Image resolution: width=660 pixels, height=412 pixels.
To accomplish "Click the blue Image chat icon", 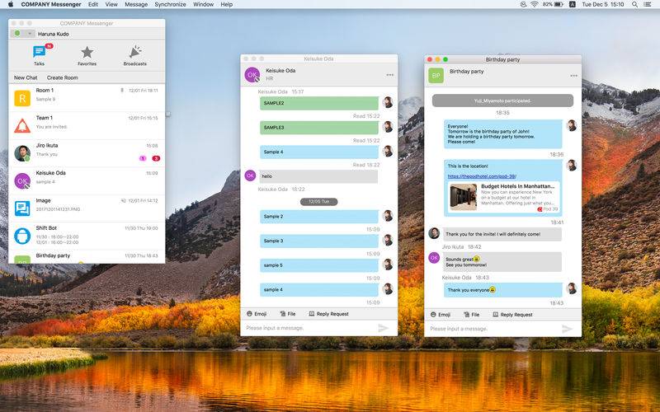I will (x=22, y=208).
